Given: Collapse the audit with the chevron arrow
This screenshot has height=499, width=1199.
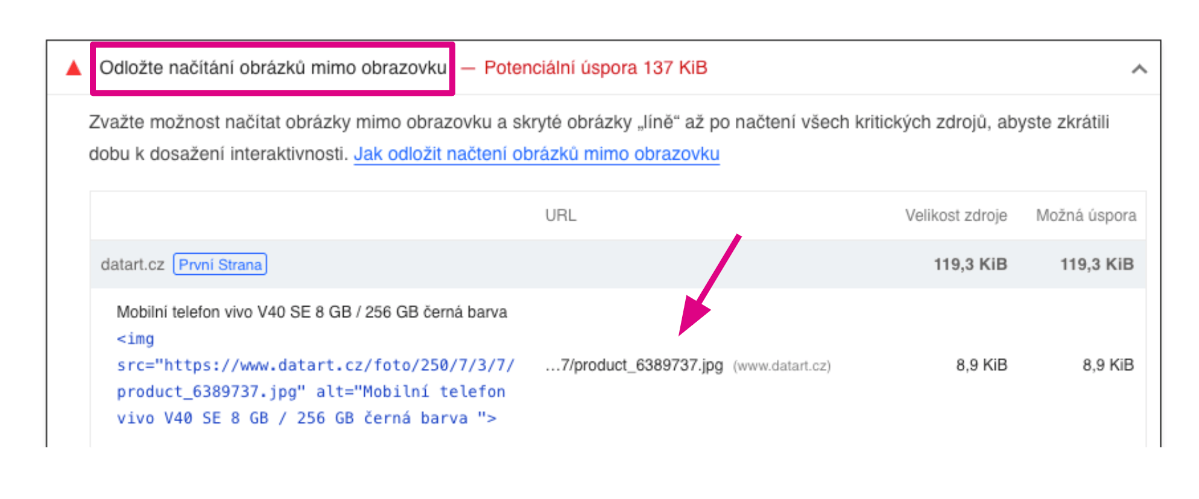Looking at the screenshot, I should click(x=1139, y=69).
